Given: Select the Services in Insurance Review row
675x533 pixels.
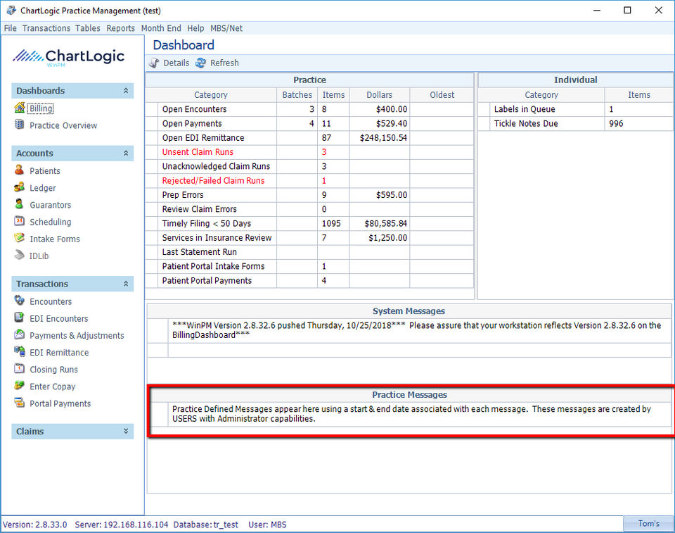Looking at the screenshot, I should click(309, 237).
